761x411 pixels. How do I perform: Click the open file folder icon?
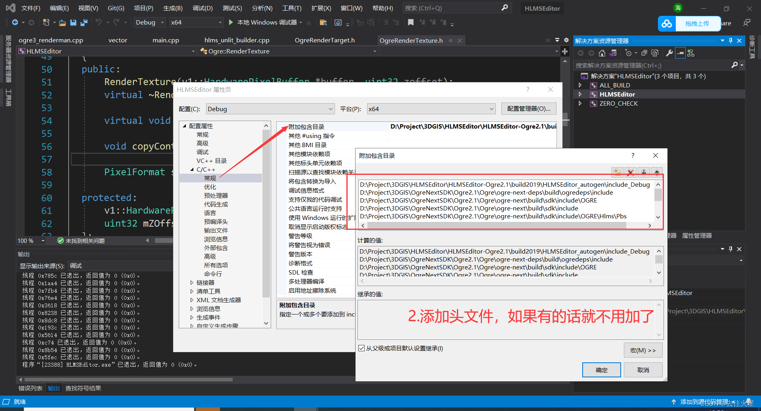pos(62,23)
